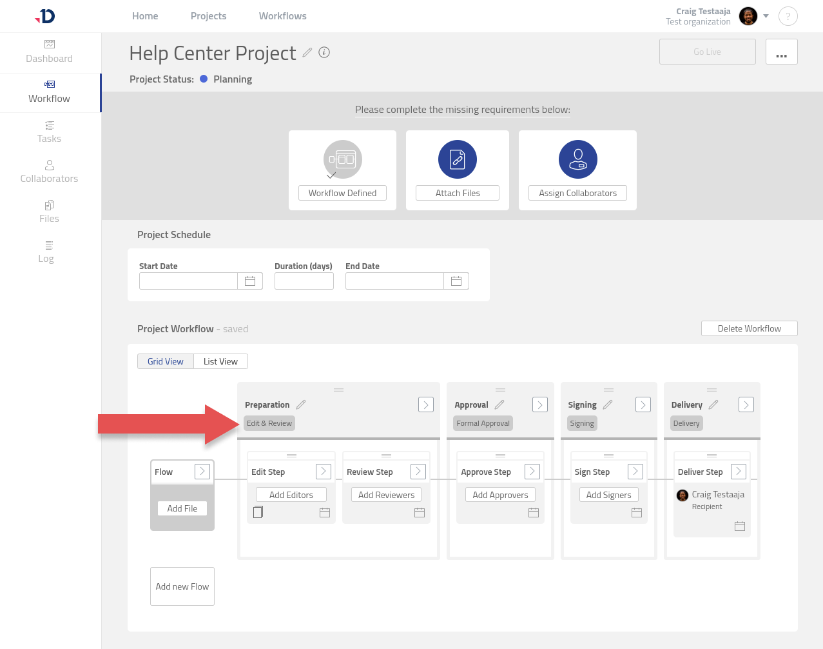Select the Grid View toggle
823x649 pixels.
[x=166, y=361]
